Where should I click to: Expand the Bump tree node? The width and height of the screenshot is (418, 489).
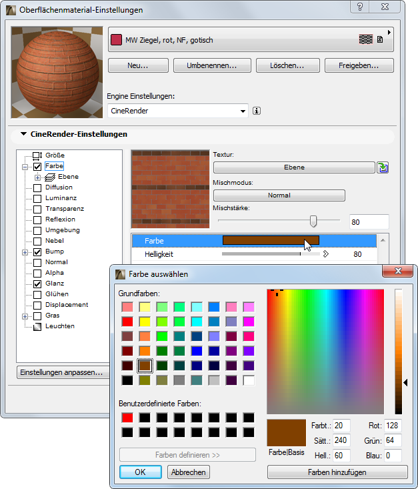25,252
